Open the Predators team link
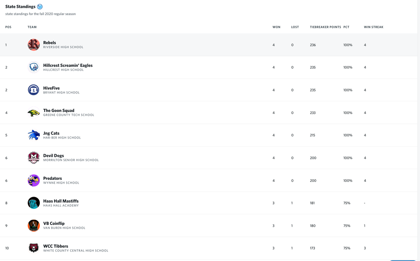The image size is (420, 261). (52, 178)
